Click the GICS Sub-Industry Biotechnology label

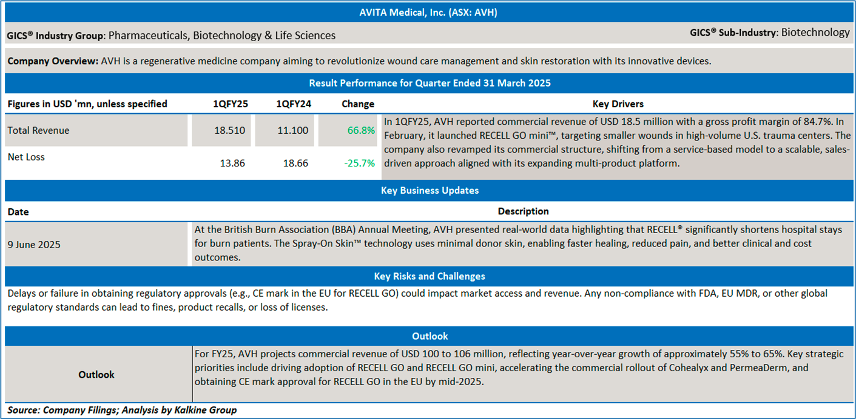(769, 33)
